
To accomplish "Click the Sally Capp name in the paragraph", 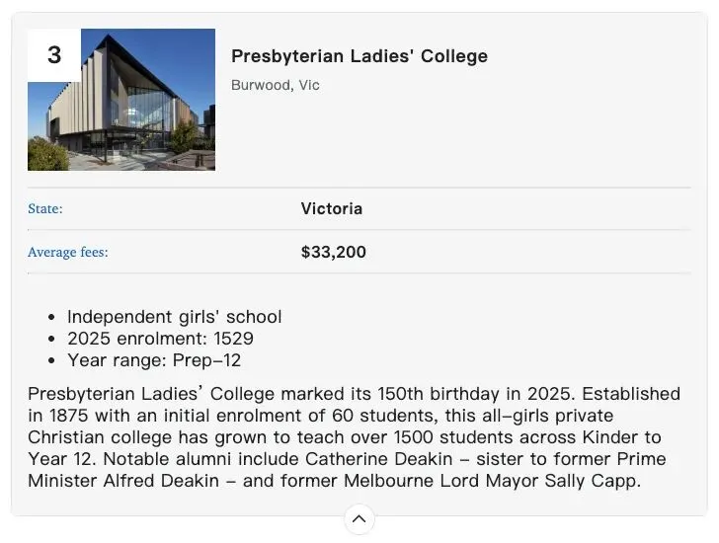I will click(x=591, y=481).
